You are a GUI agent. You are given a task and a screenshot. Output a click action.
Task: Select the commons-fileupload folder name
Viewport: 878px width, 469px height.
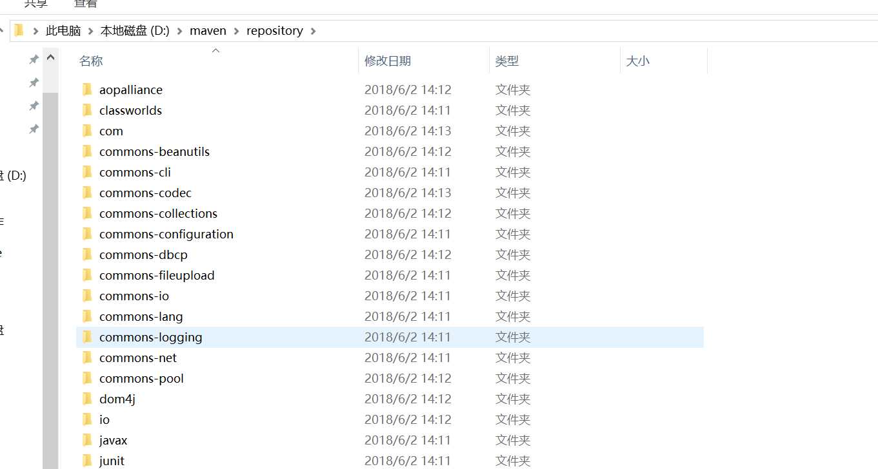[157, 275]
